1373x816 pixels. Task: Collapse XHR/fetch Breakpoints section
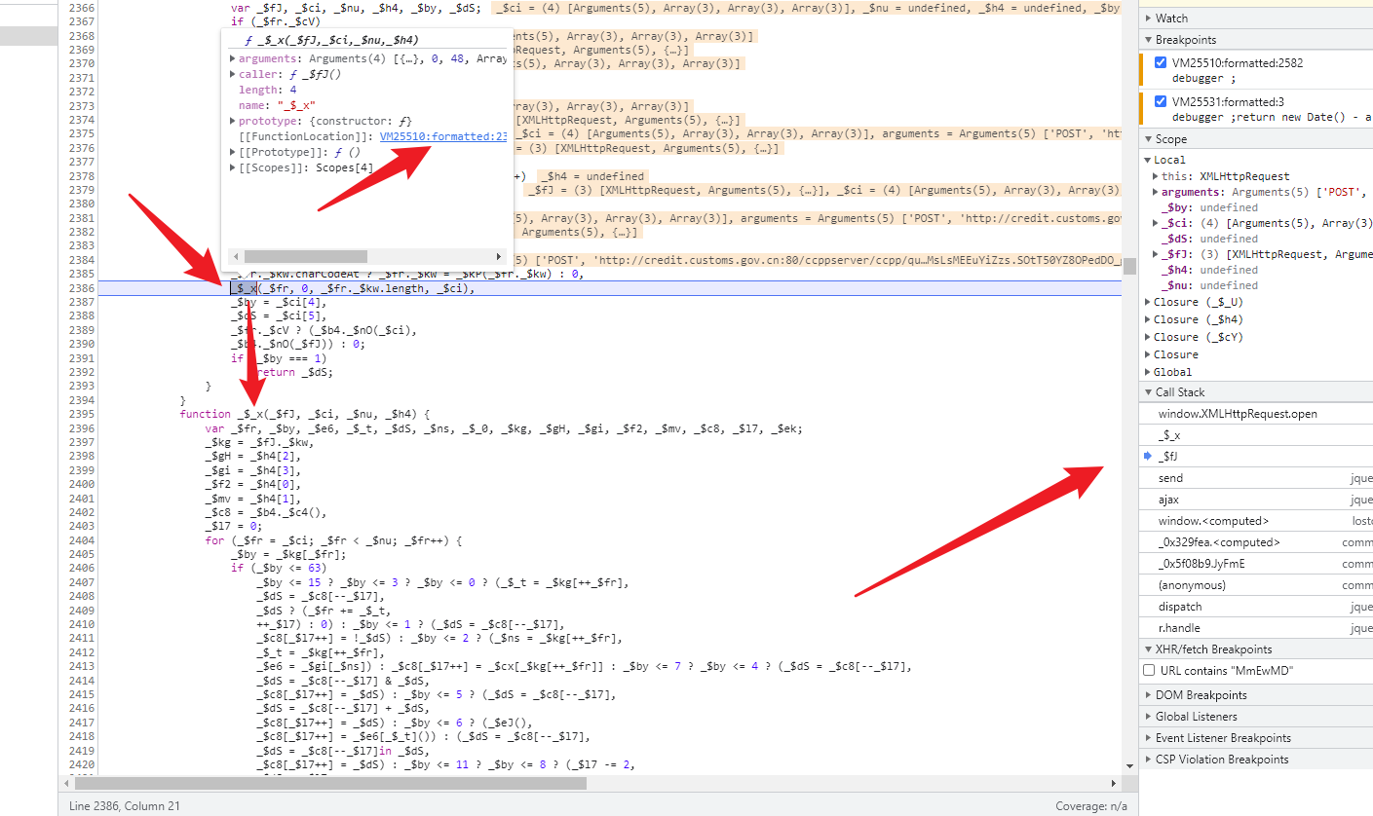click(x=1147, y=649)
